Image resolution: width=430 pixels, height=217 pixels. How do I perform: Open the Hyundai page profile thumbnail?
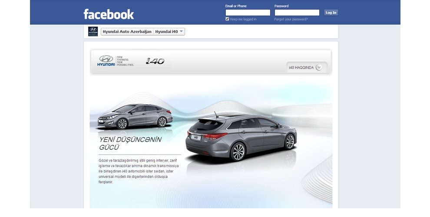point(93,32)
